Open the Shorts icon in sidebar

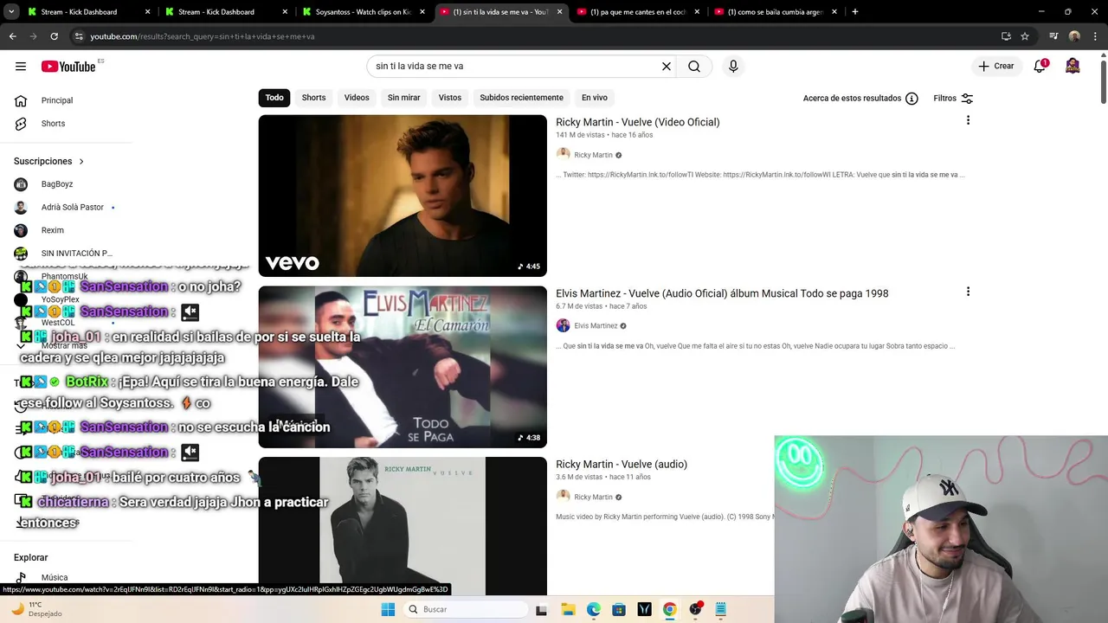(x=21, y=124)
